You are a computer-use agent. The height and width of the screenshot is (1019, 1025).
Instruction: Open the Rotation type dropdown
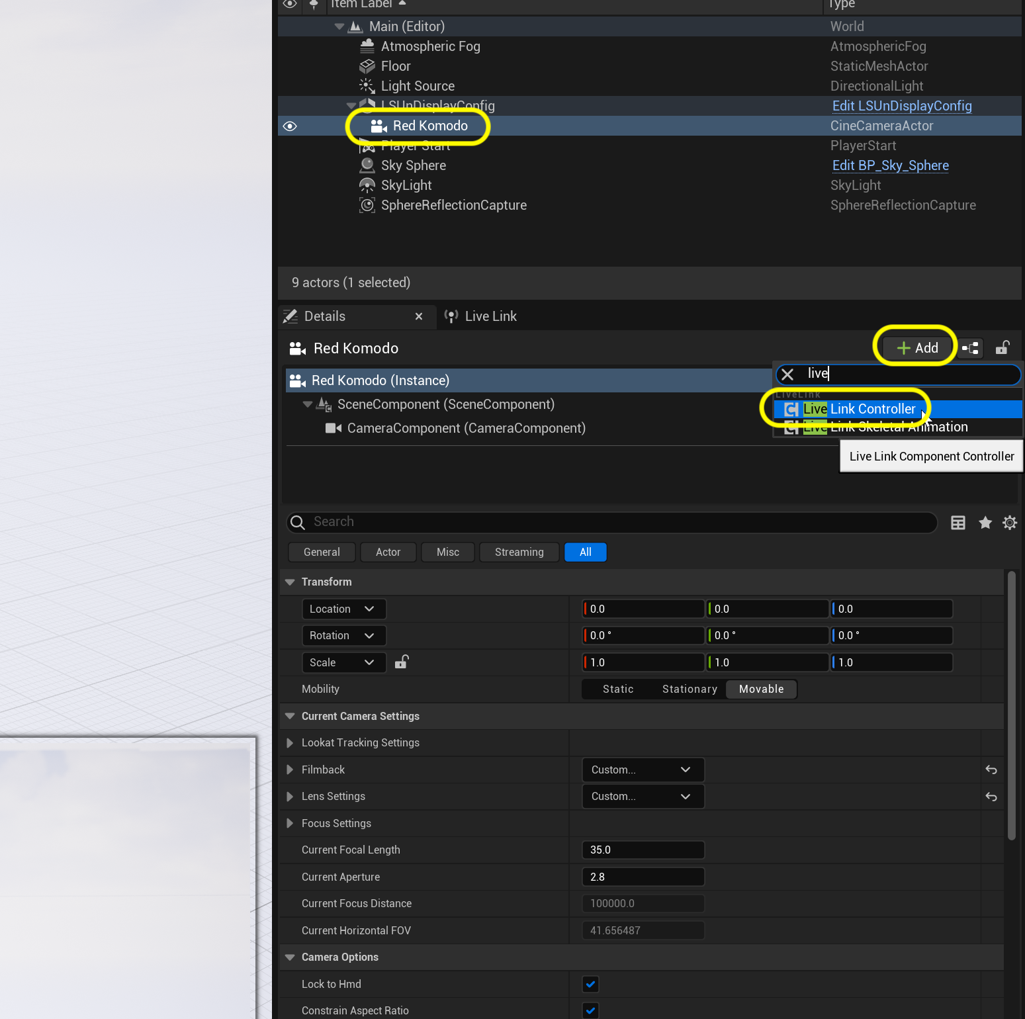pyautogui.click(x=343, y=635)
